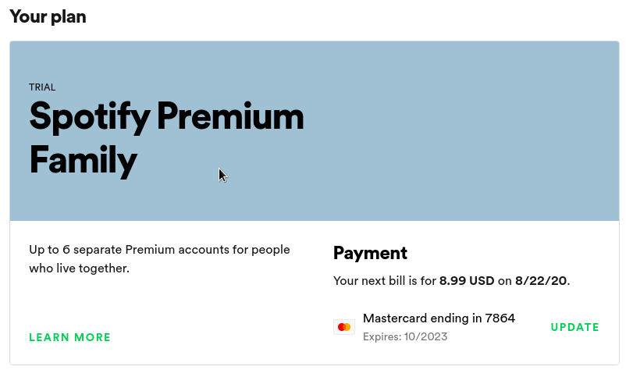This screenshot has width=633, height=377.
Task: Click the 'Up to 6 separate Premium accounts' line
Action: click(x=159, y=250)
